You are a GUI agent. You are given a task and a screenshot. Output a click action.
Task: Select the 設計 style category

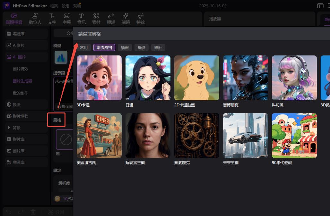click(158, 47)
